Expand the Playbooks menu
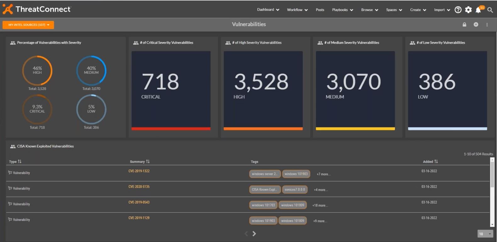This screenshot has height=242, width=497. 343,10
